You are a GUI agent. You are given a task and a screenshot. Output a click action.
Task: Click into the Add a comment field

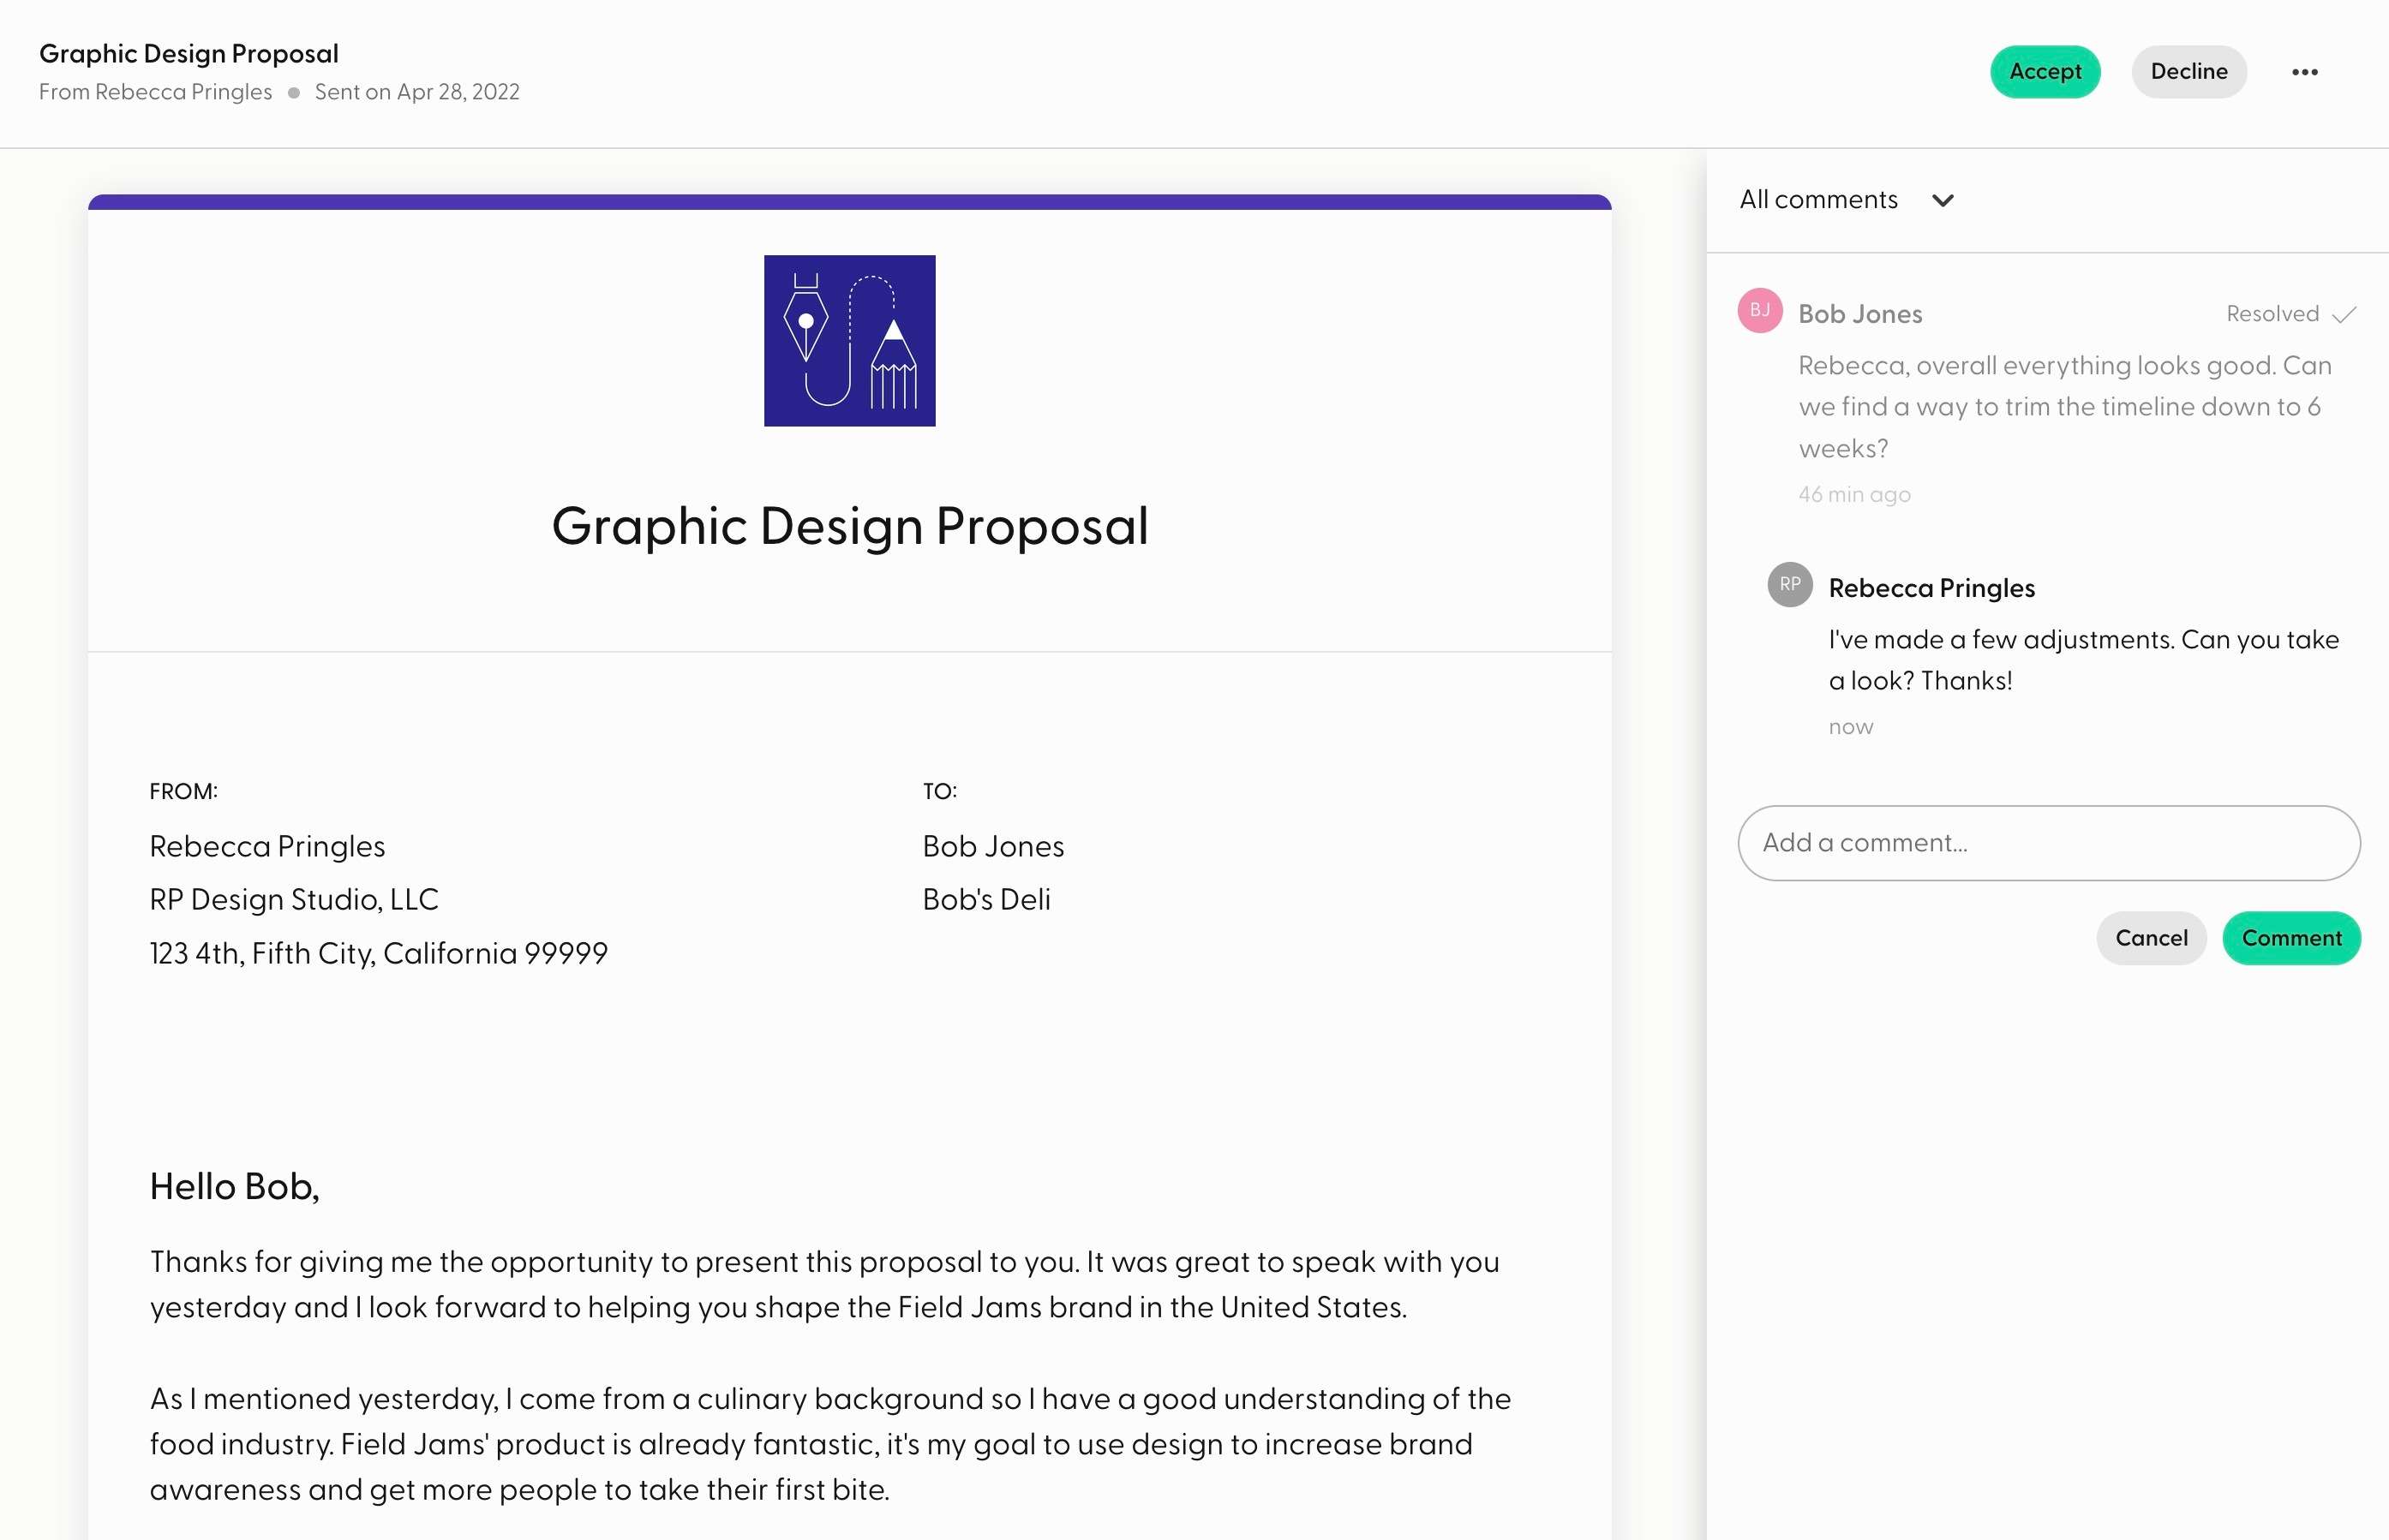tap(2049, 843)
